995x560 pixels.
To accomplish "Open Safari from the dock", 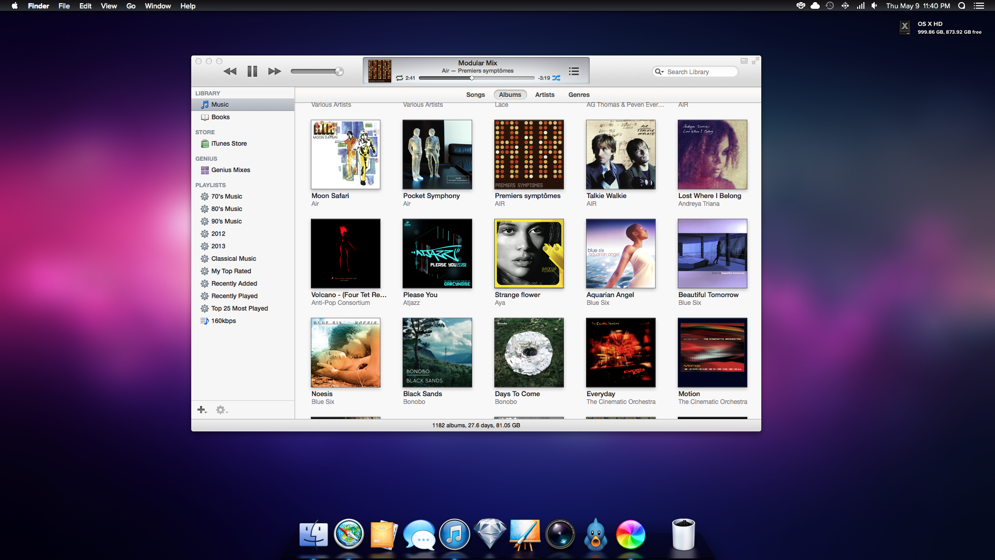I will 349,535.
